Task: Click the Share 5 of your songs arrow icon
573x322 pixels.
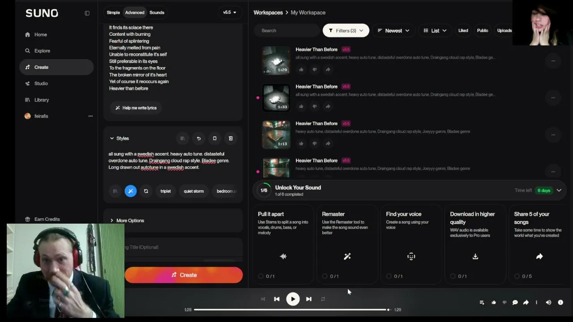Action: [539, 256]
